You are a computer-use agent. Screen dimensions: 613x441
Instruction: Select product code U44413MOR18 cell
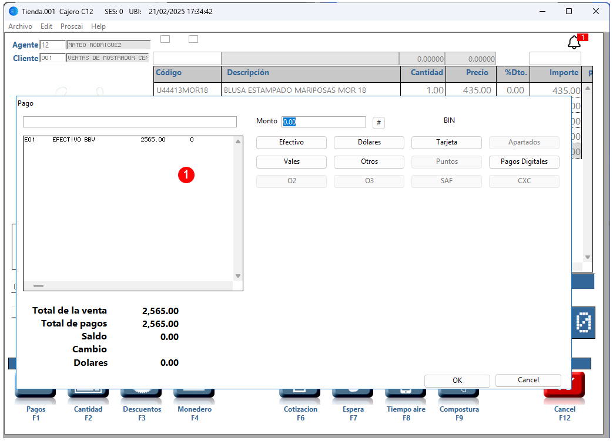(x=187, y=90)
